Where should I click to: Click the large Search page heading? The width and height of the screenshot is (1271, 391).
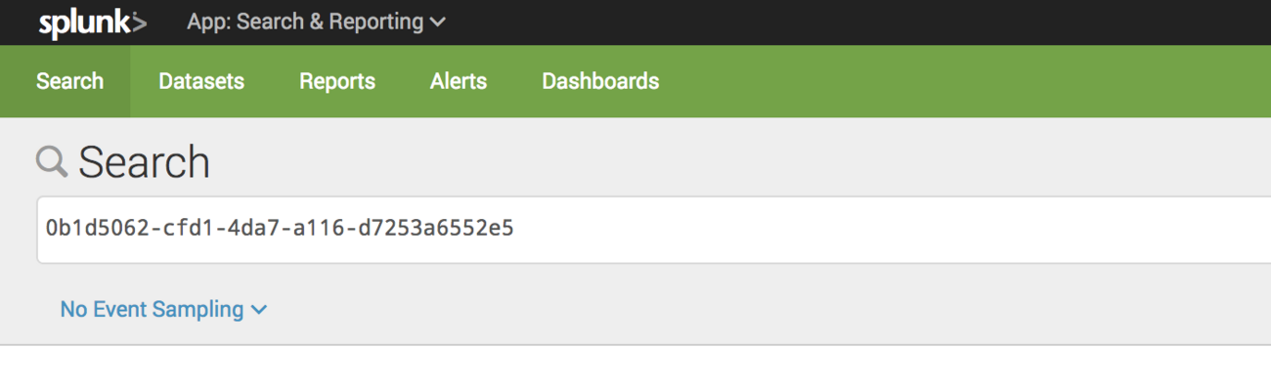pyautogui.click(x=144, y=162)
